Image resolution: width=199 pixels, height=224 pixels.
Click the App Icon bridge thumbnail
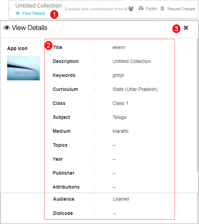(x=23, y=68)
